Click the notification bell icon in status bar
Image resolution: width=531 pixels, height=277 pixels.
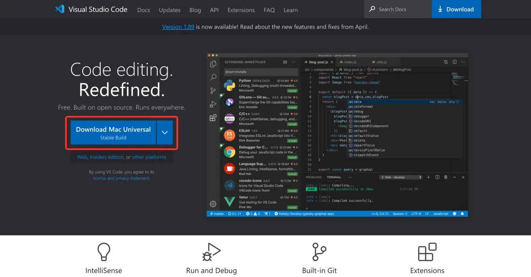[x=463, y=214]
